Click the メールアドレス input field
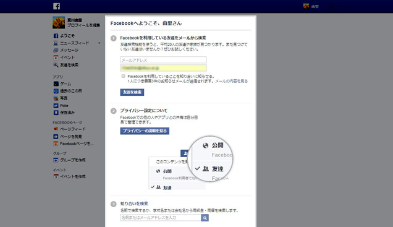This screenshot has height=227, width=393. point(163,60)
